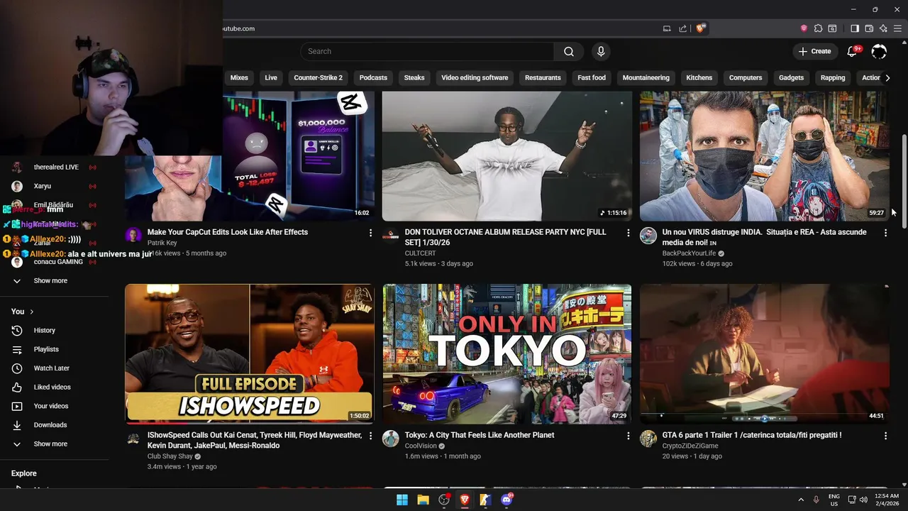The height and width of the screenshot is (511, 908).
Task: Open OBS Studio from taskbar
Action: pyautogui.click(x=444, y=500)
